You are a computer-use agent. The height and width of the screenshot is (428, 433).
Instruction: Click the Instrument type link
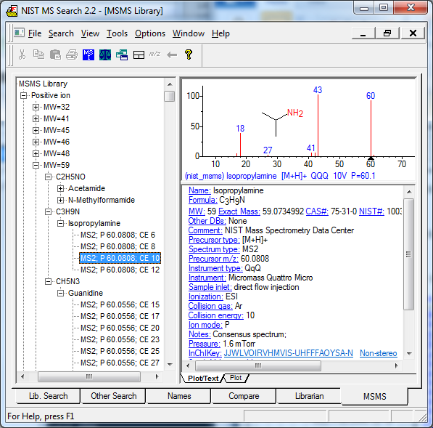coord(215,268)
